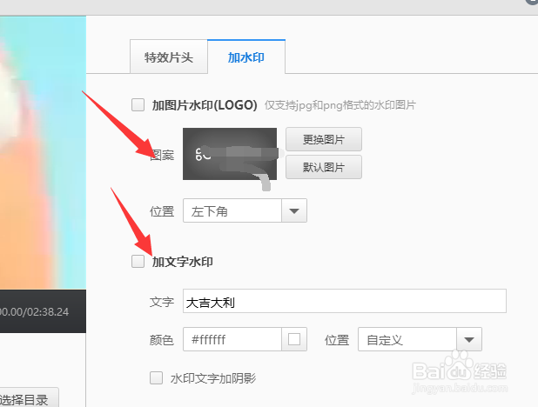Click the video preview image
Image resolution: width=538 pixels, height=407 pixels.
[x=43, y=152]
